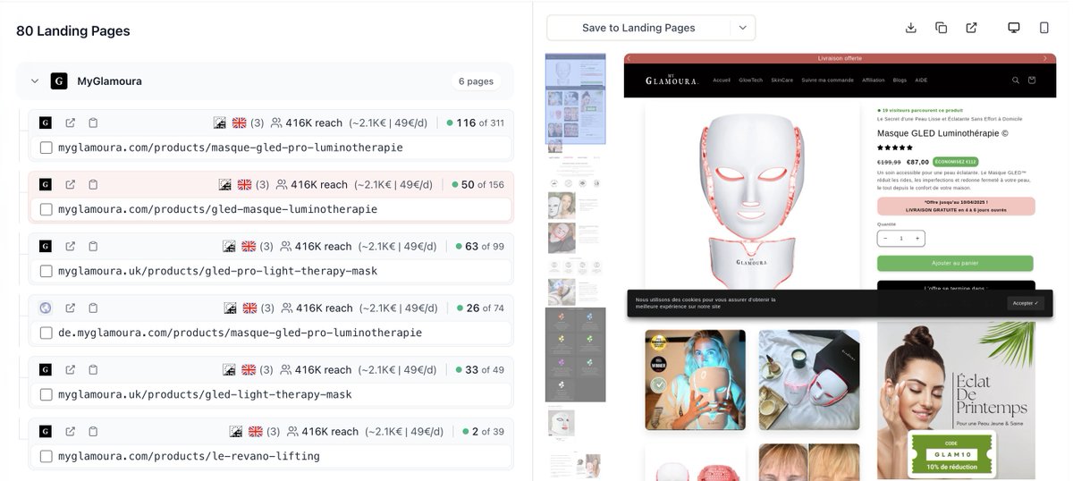Open Blogs in the Glamoura navigation
The image size is (1073, 481).
[900, 80]
